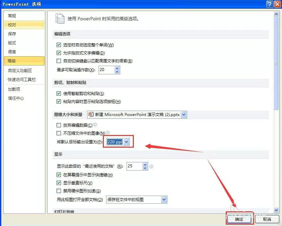Select the 保存 category

(x=24, y=34)
